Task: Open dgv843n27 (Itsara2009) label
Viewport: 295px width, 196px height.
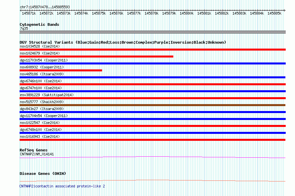Action: [x=42, y=109]
